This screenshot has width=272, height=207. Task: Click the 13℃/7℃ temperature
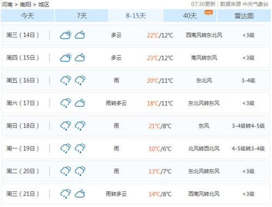160,171
